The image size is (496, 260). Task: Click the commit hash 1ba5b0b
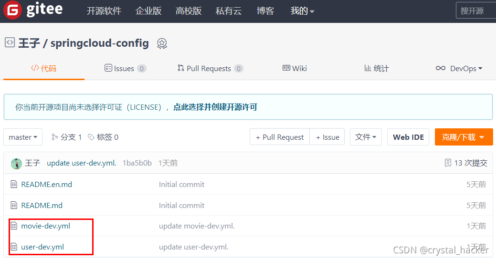[x=137, y=163]
